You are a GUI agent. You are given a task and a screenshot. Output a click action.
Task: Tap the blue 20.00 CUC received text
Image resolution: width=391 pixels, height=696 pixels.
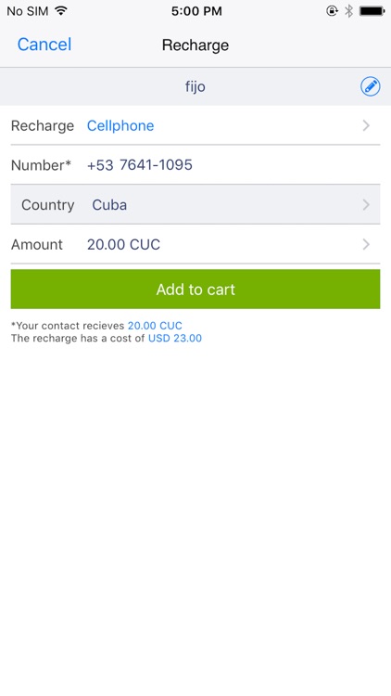pos(155,326)
